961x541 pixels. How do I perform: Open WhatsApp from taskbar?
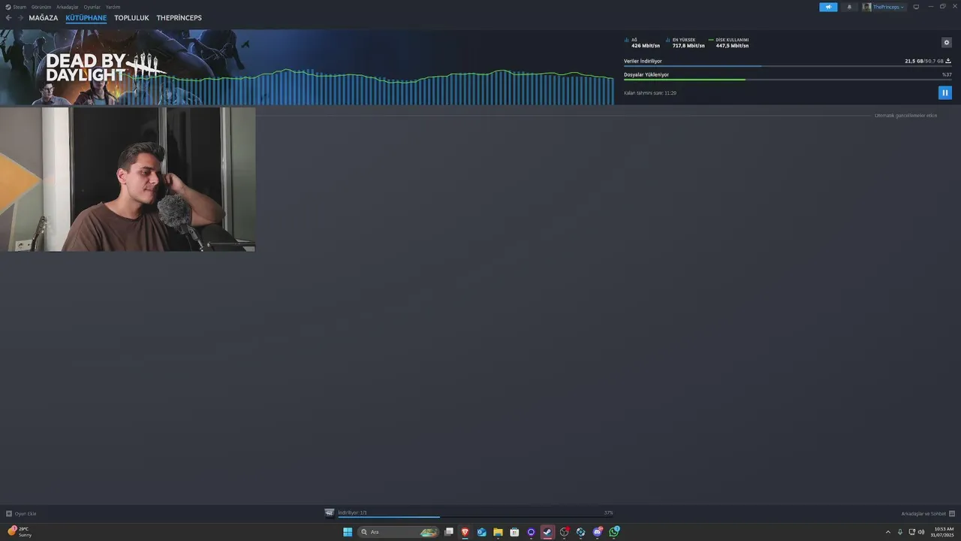(614, 532)
